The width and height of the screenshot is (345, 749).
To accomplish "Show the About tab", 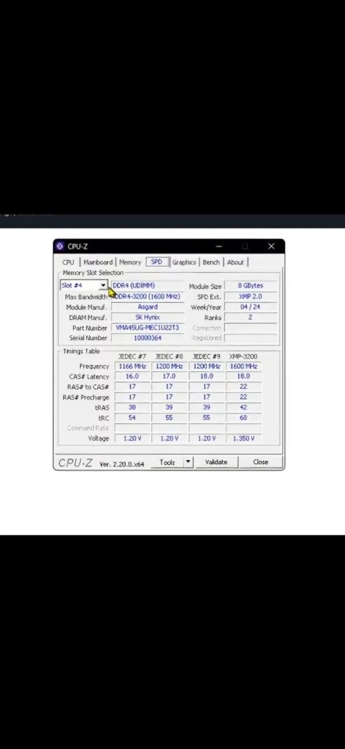I will [236, 262].
